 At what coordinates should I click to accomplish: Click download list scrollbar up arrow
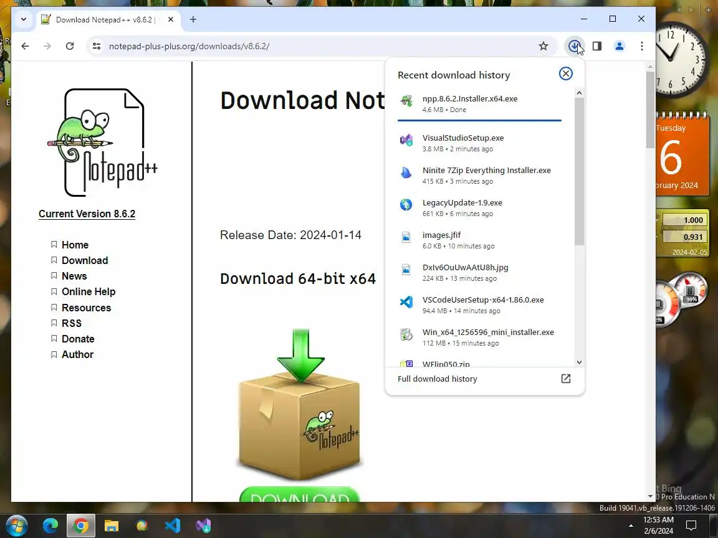tap(579, 93)
